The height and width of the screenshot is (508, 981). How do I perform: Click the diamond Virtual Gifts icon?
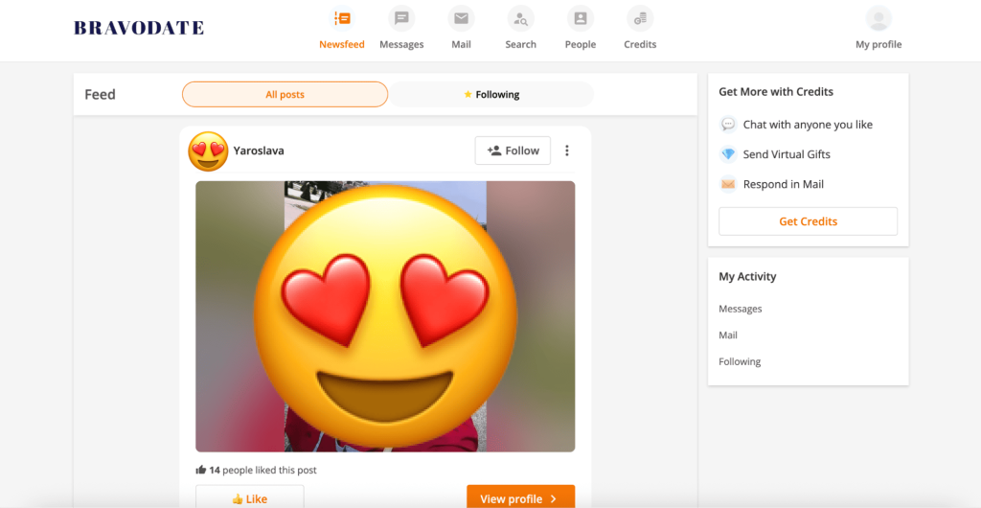728,154
